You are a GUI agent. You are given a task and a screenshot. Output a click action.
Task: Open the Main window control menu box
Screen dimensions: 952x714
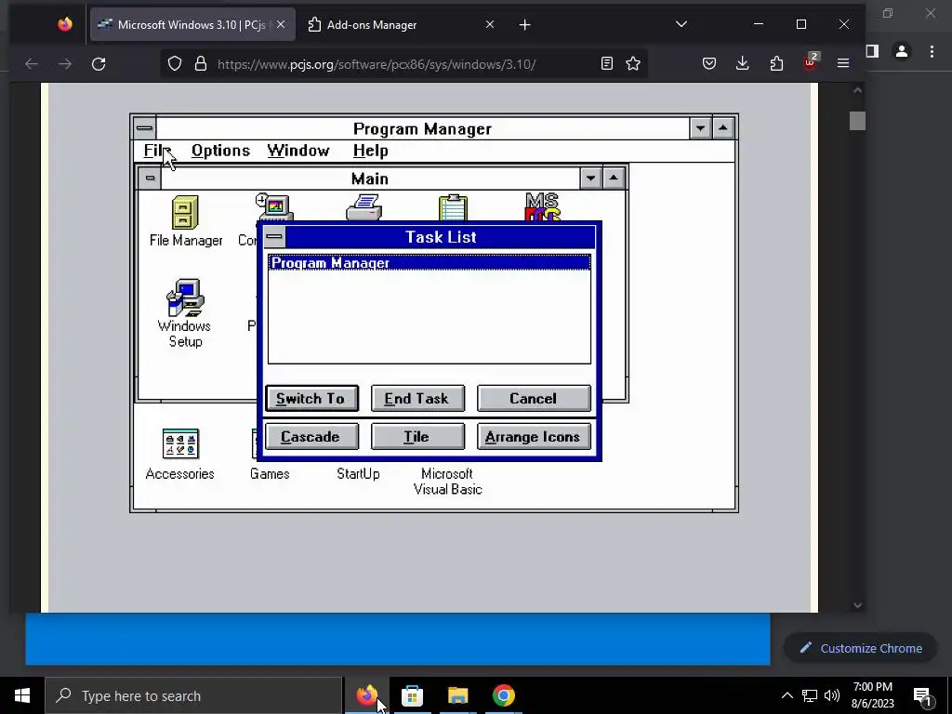(150, 178)
